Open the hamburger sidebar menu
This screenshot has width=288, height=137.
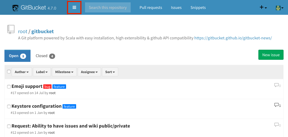(x=74, y=7)
